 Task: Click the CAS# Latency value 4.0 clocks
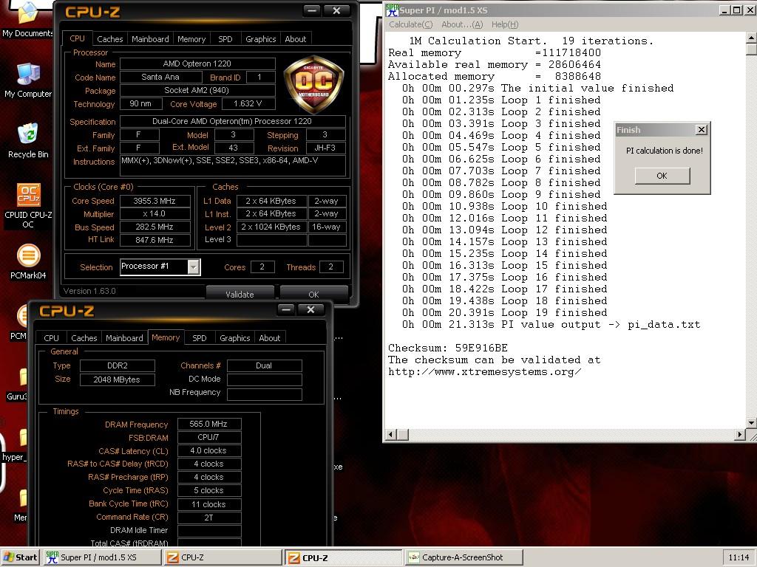pyautogui.click(x=209, y=450)
